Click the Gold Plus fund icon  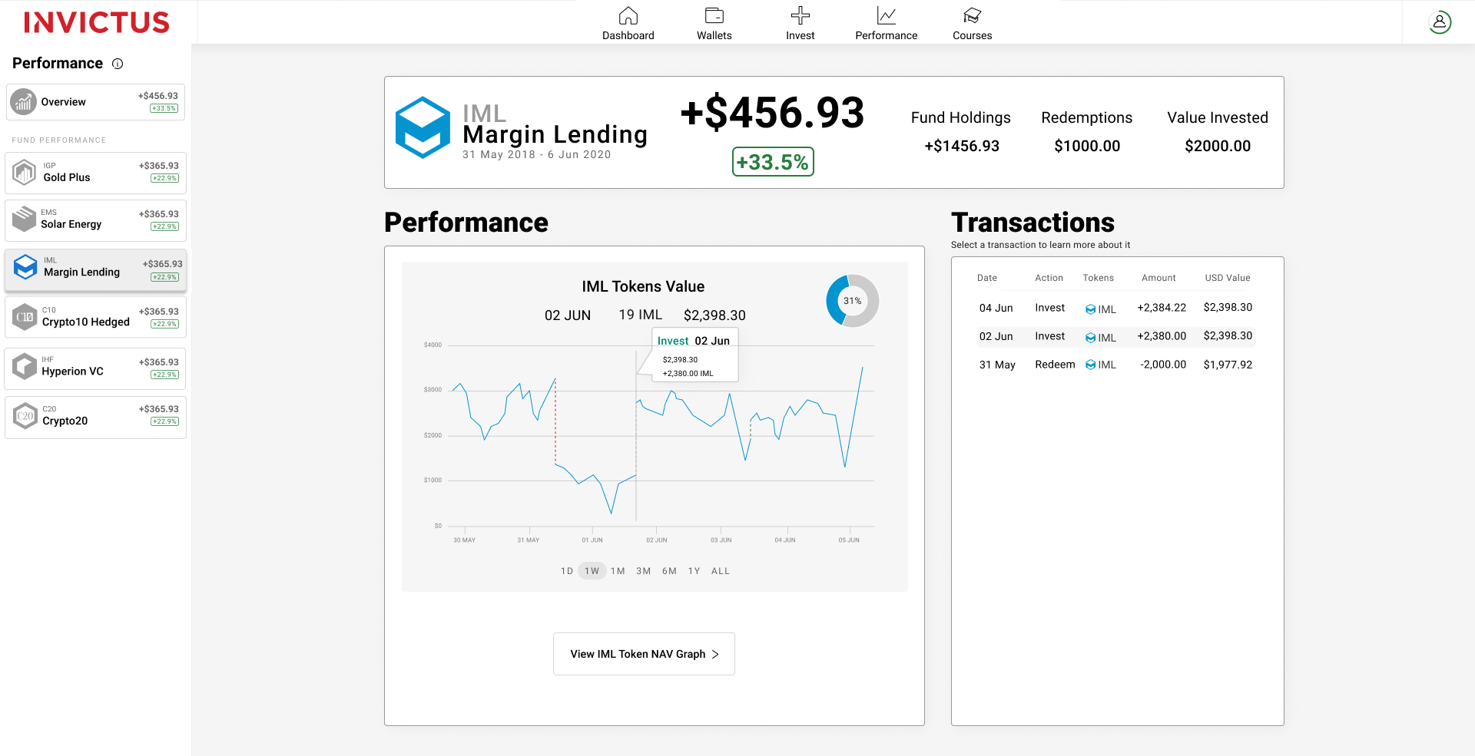[25, 172]
